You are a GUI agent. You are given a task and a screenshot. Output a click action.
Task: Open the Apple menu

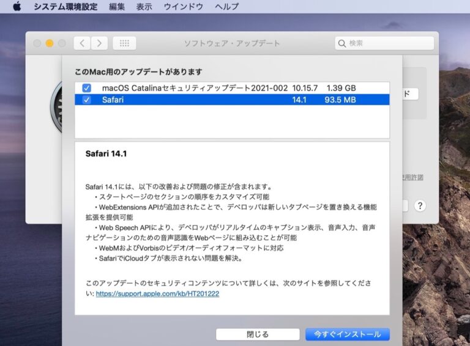17,7
